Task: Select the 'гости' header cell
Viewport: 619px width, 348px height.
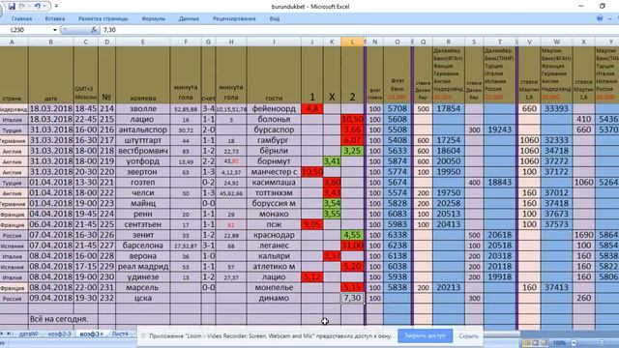Action: pos(274,75)
